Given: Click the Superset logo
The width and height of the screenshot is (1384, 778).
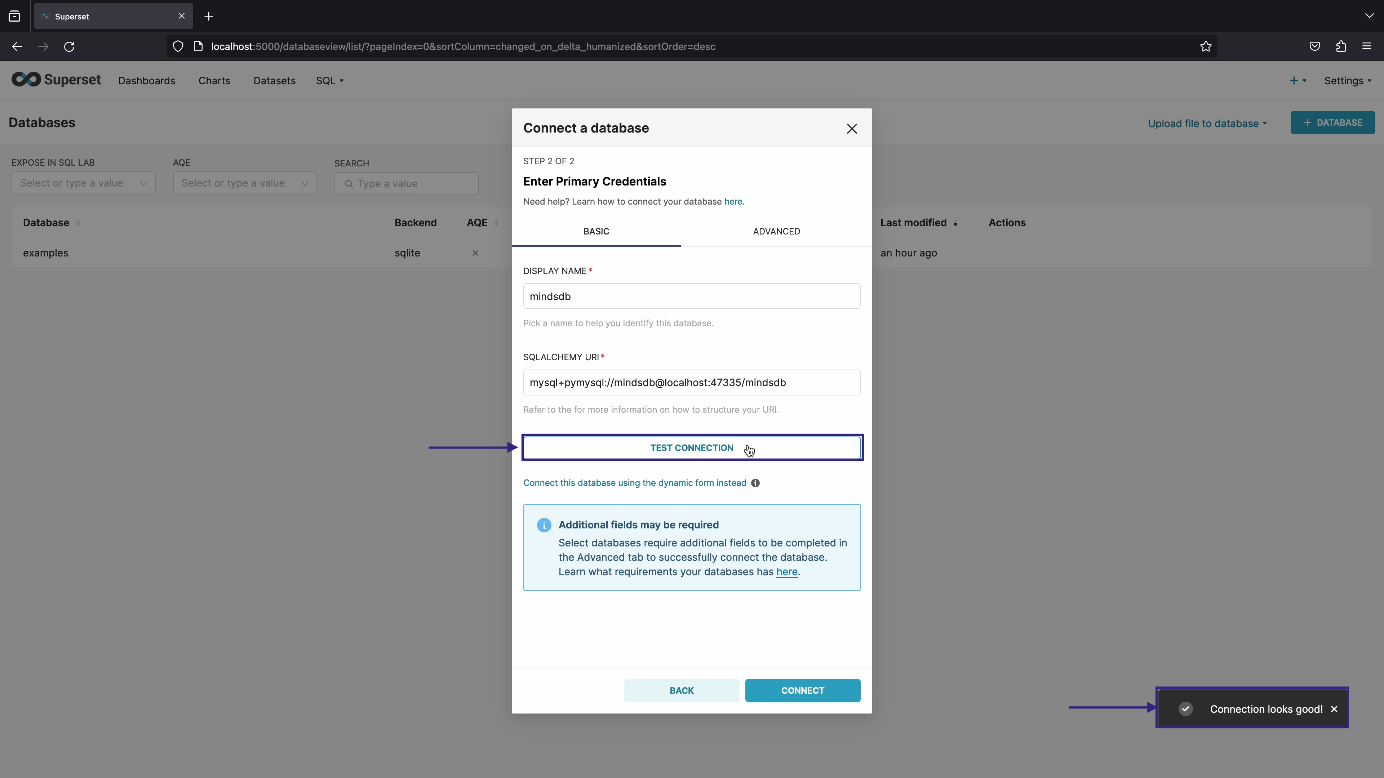Looking at the screenshot, I should tap(56, 80).
